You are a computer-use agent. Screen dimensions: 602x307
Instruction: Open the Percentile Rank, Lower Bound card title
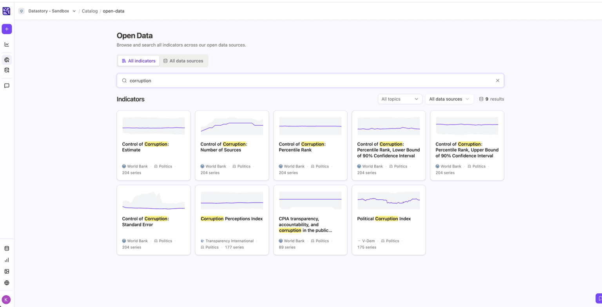tap(388, 150)
